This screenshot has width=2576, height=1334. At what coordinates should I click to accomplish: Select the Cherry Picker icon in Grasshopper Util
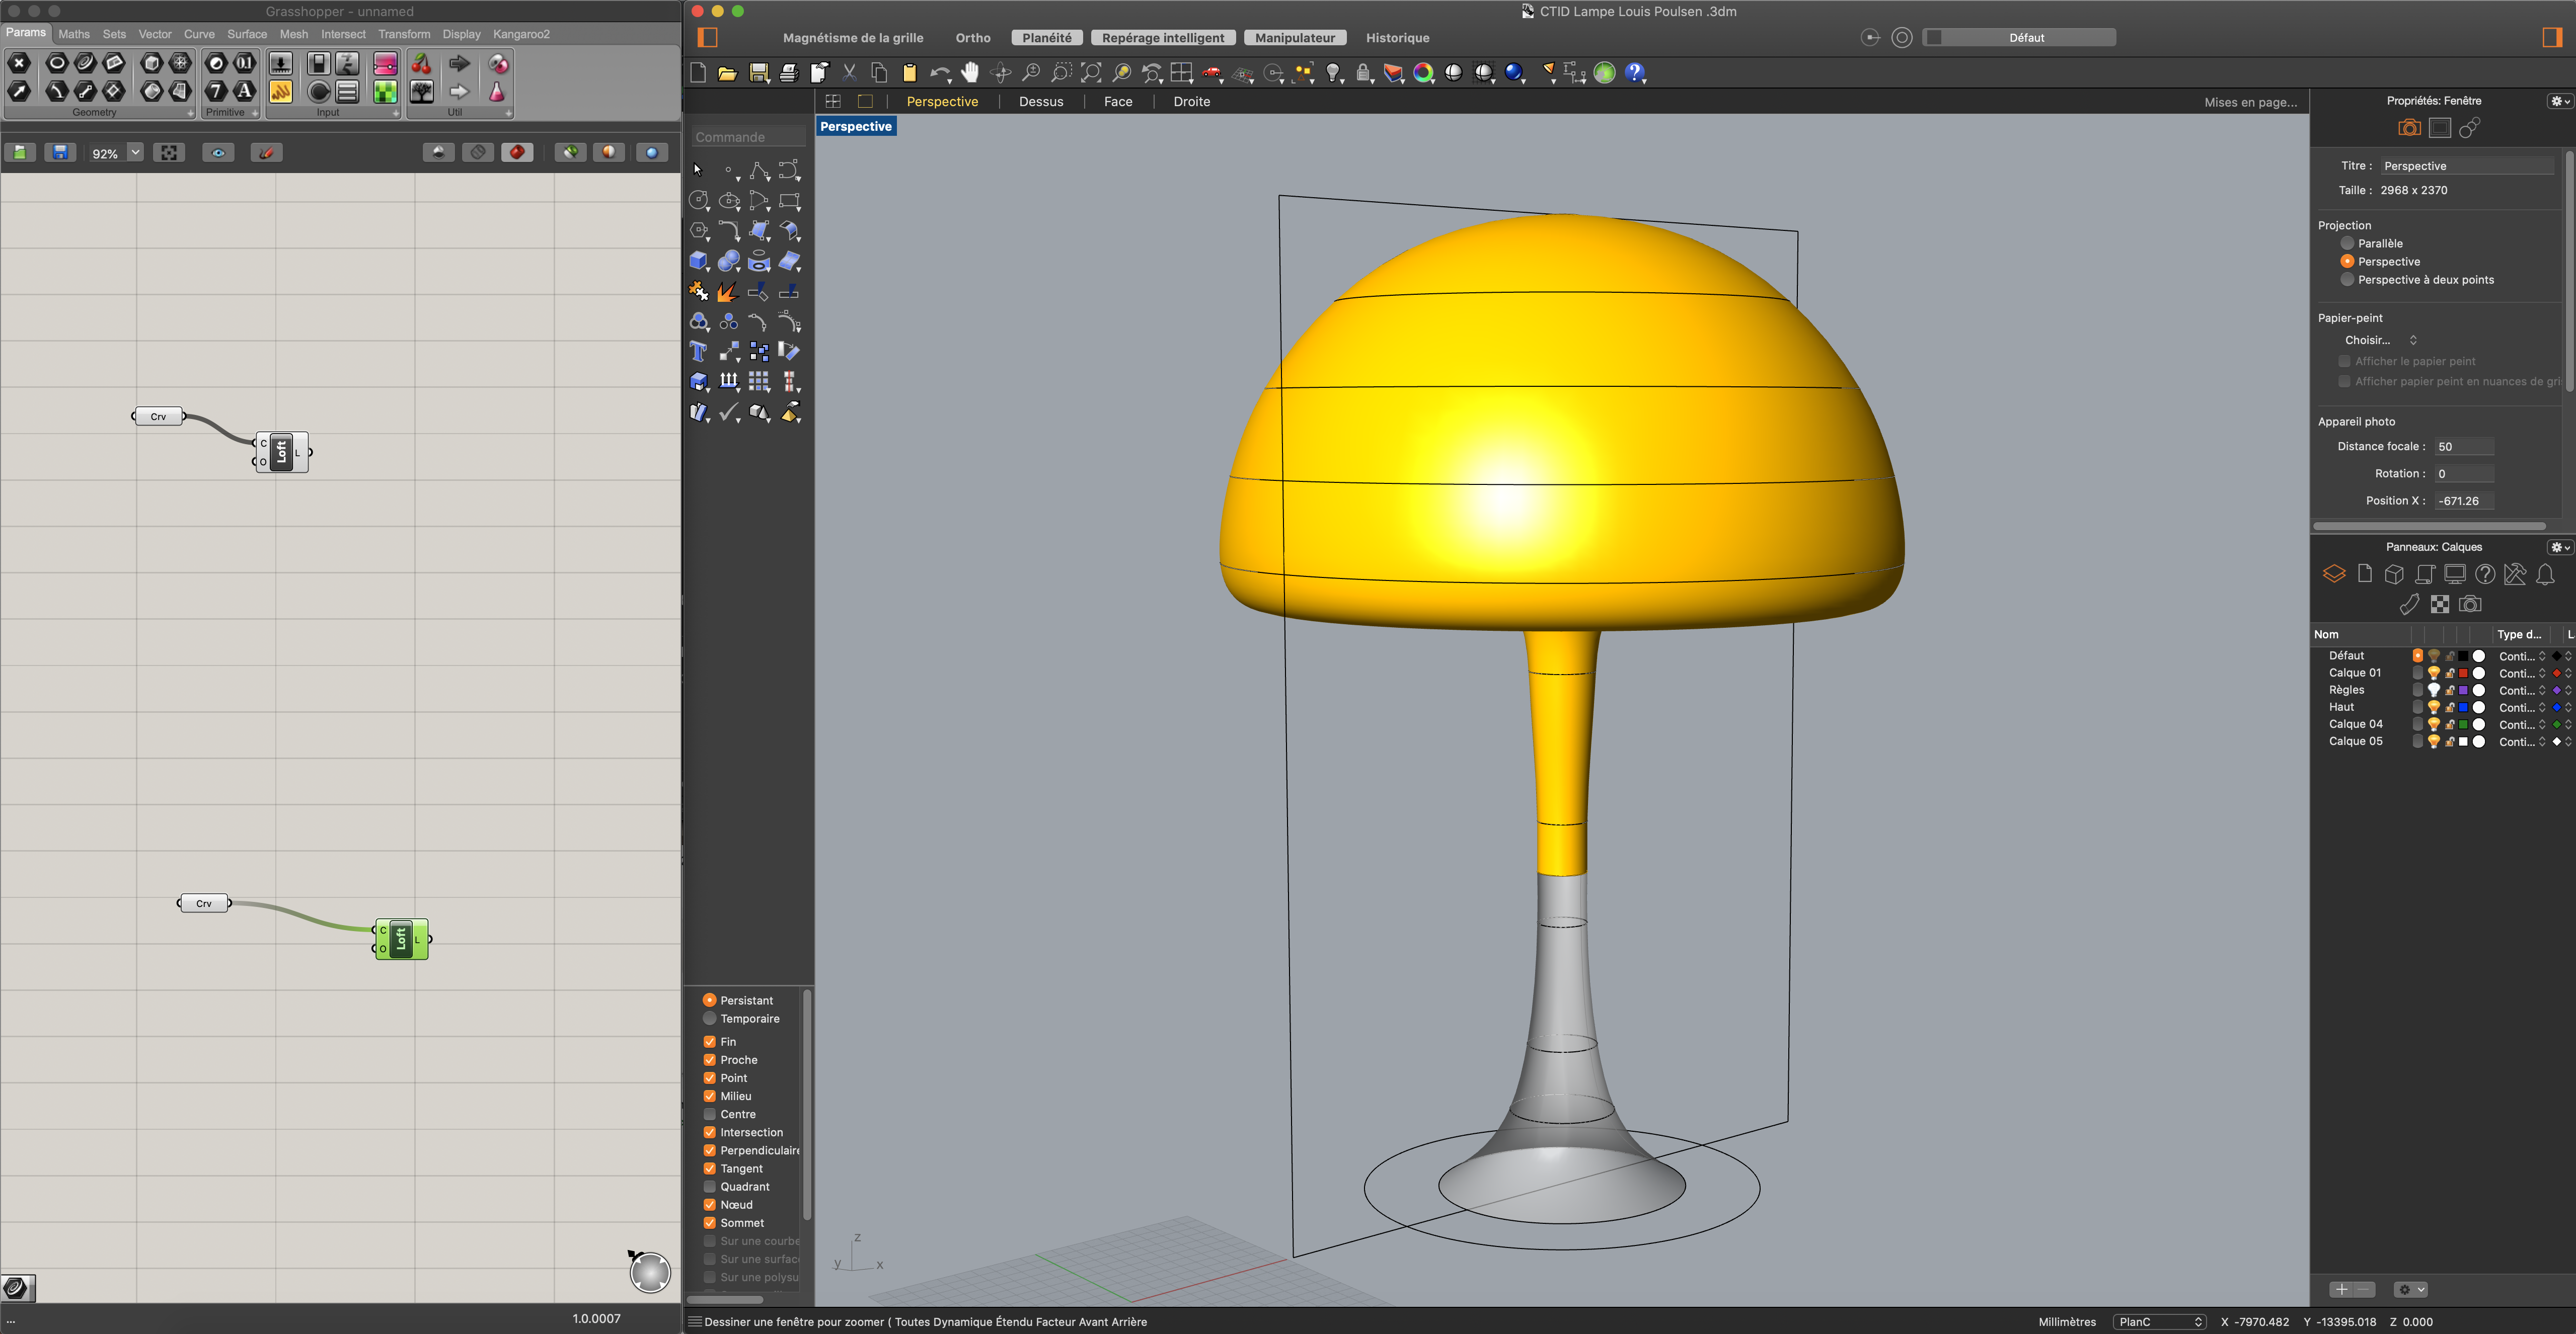(421, 64)
